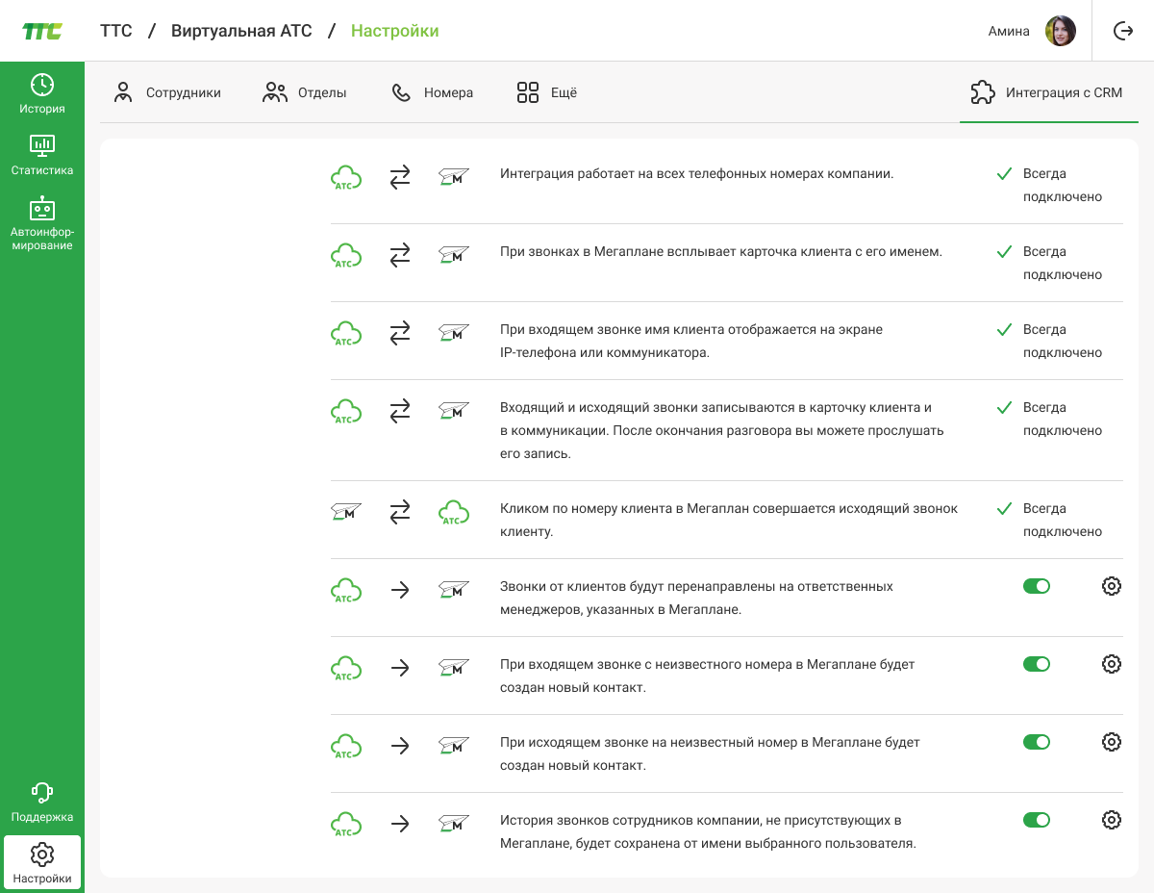The width and height of the screenshot is (1154, 893).
Task: Open settings gear for responsible managers redirect
Action: [x=1112, y=586]
